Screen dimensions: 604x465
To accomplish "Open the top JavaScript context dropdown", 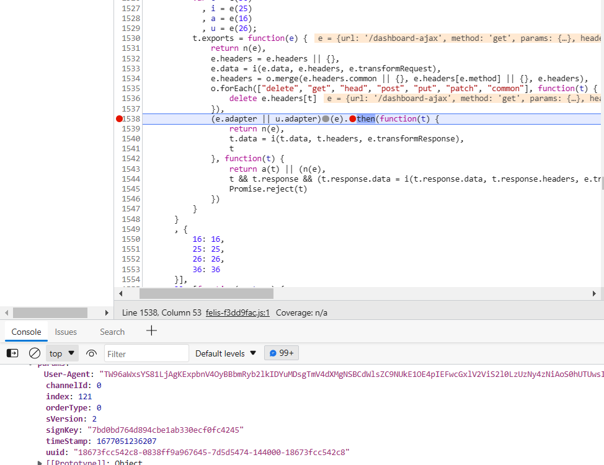I will coord(62,353).
